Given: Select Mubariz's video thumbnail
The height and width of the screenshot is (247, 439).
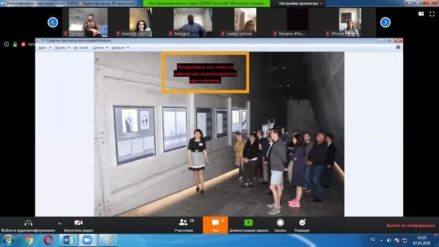Looking at the screenshot, I should coord(188,22).
